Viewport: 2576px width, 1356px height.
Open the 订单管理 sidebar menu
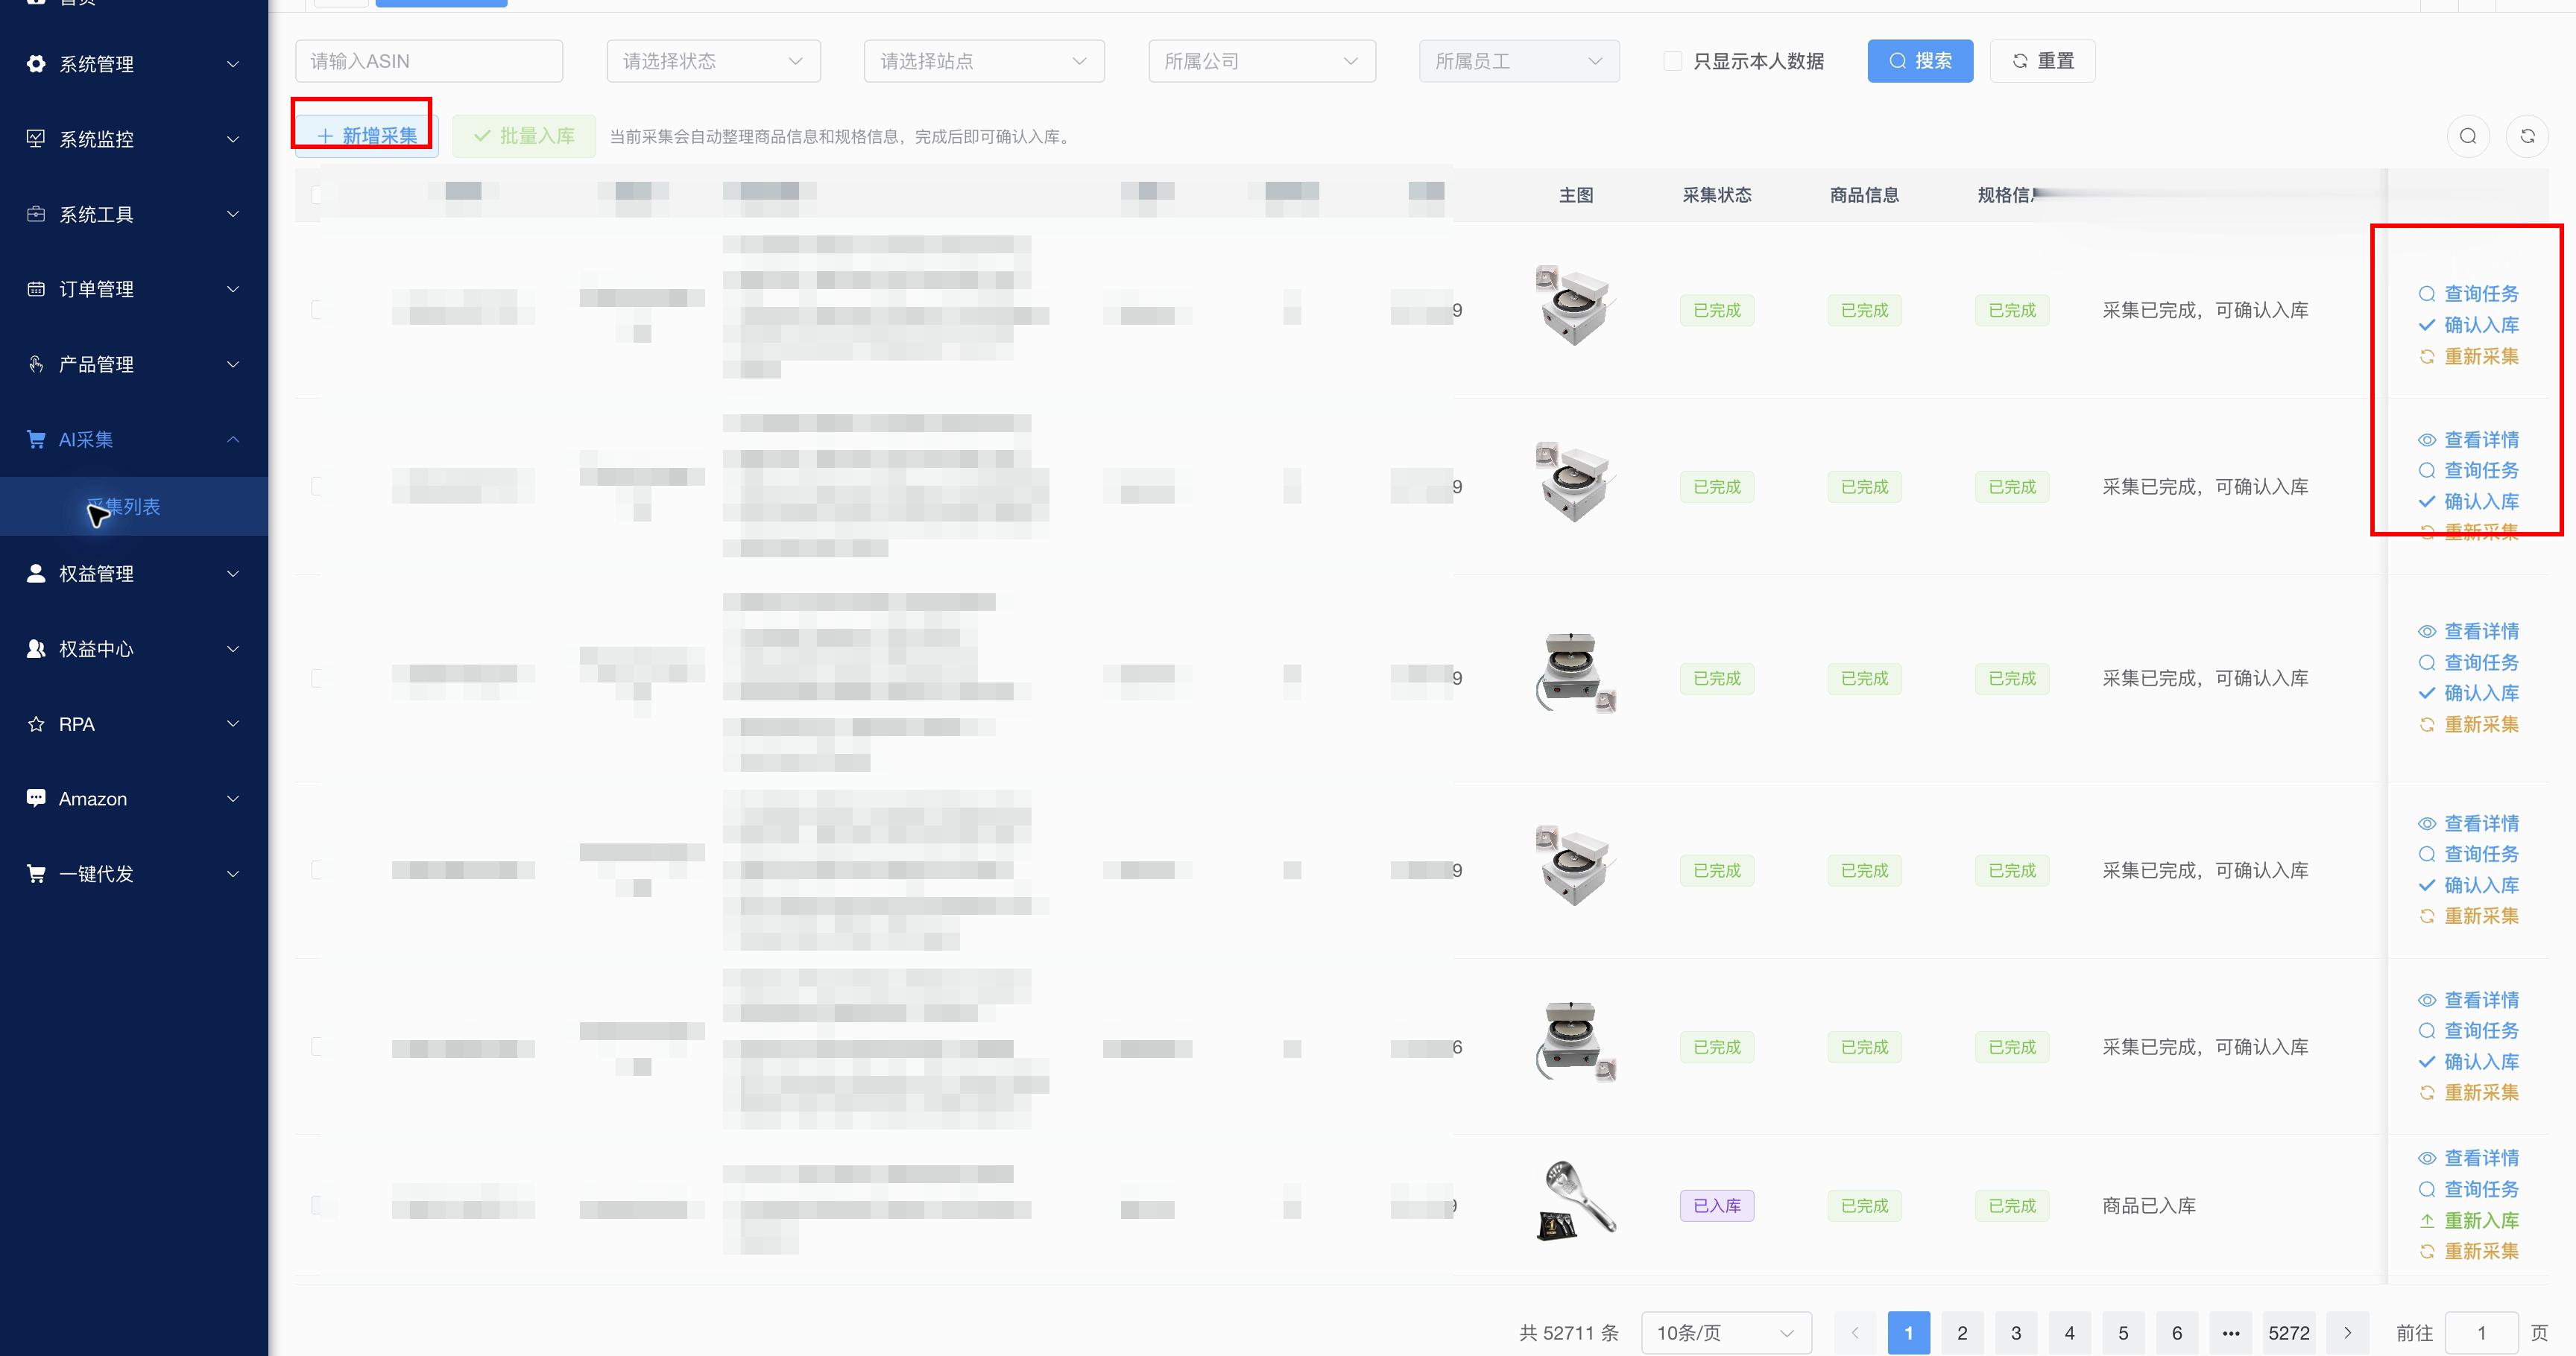coord(134,289)
